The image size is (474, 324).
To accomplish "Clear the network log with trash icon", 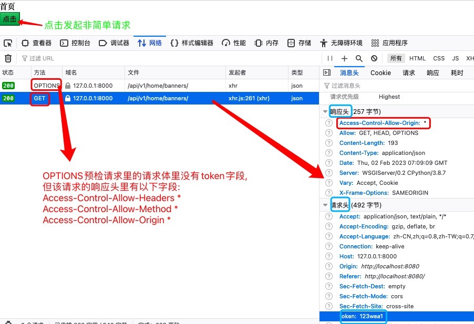I will (x=8, y=58).
